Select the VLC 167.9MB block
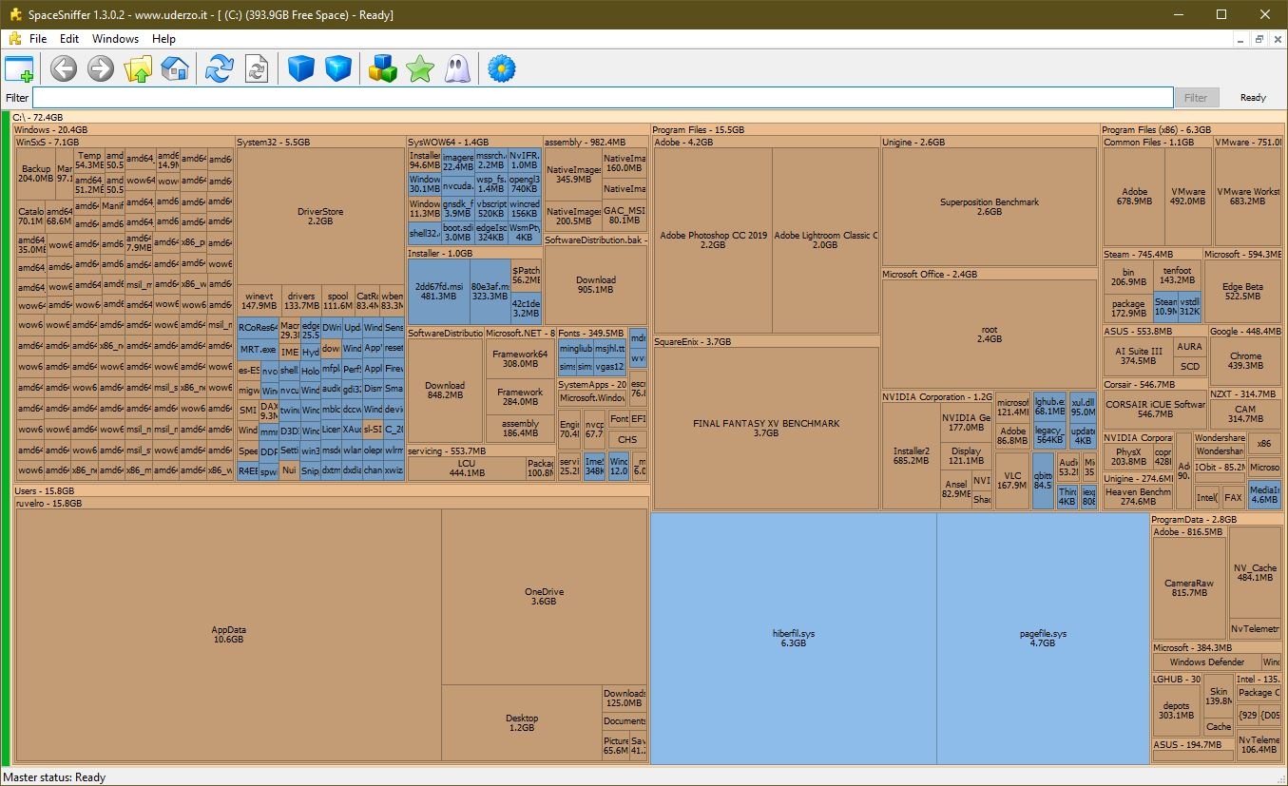 click(x=1012, y=479)
